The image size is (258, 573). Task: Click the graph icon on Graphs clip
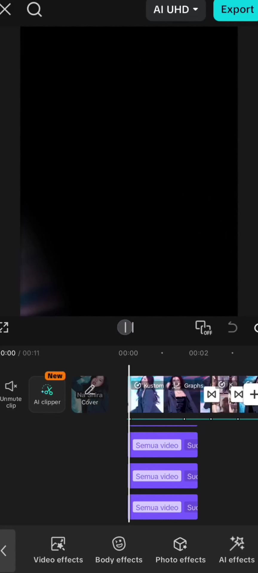point(177,385)
